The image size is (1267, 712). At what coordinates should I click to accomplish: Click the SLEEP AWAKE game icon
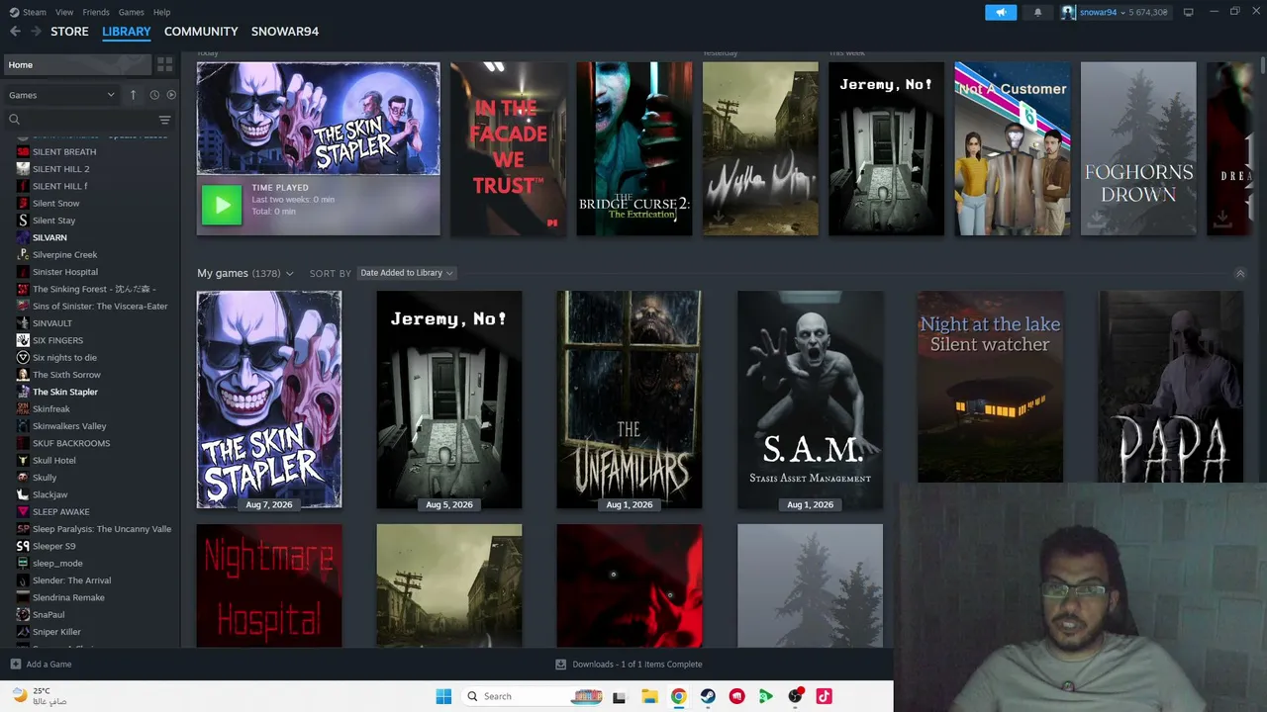click(23, 512)
